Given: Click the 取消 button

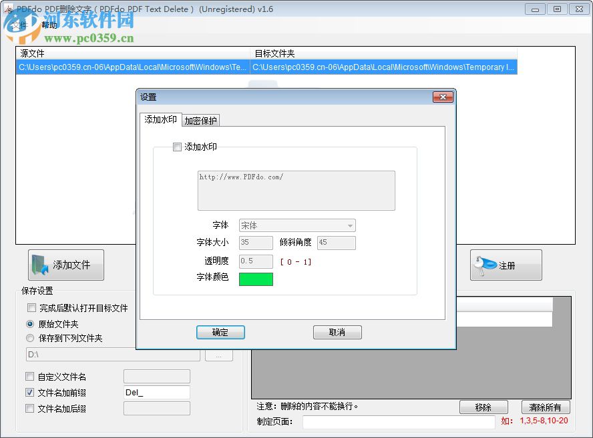Looking at the screenshot, I should [x=337, y=332].
